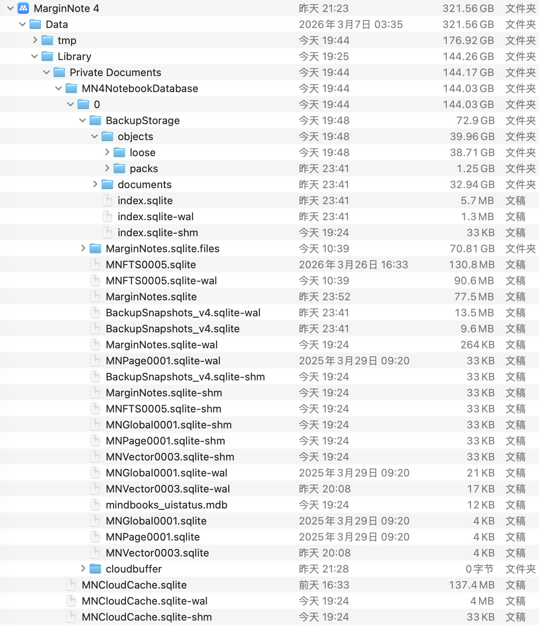The height and width of the screenshot is (627, 539).
Task: Click the MN4NotebookDatabase folder icon
Action: pyautogui.click(x=71, y=88)
